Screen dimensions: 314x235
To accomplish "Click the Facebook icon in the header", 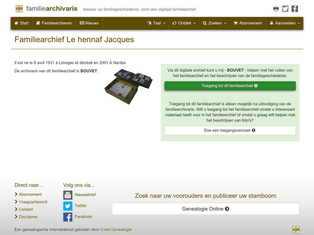I will [x=295, y=8].
